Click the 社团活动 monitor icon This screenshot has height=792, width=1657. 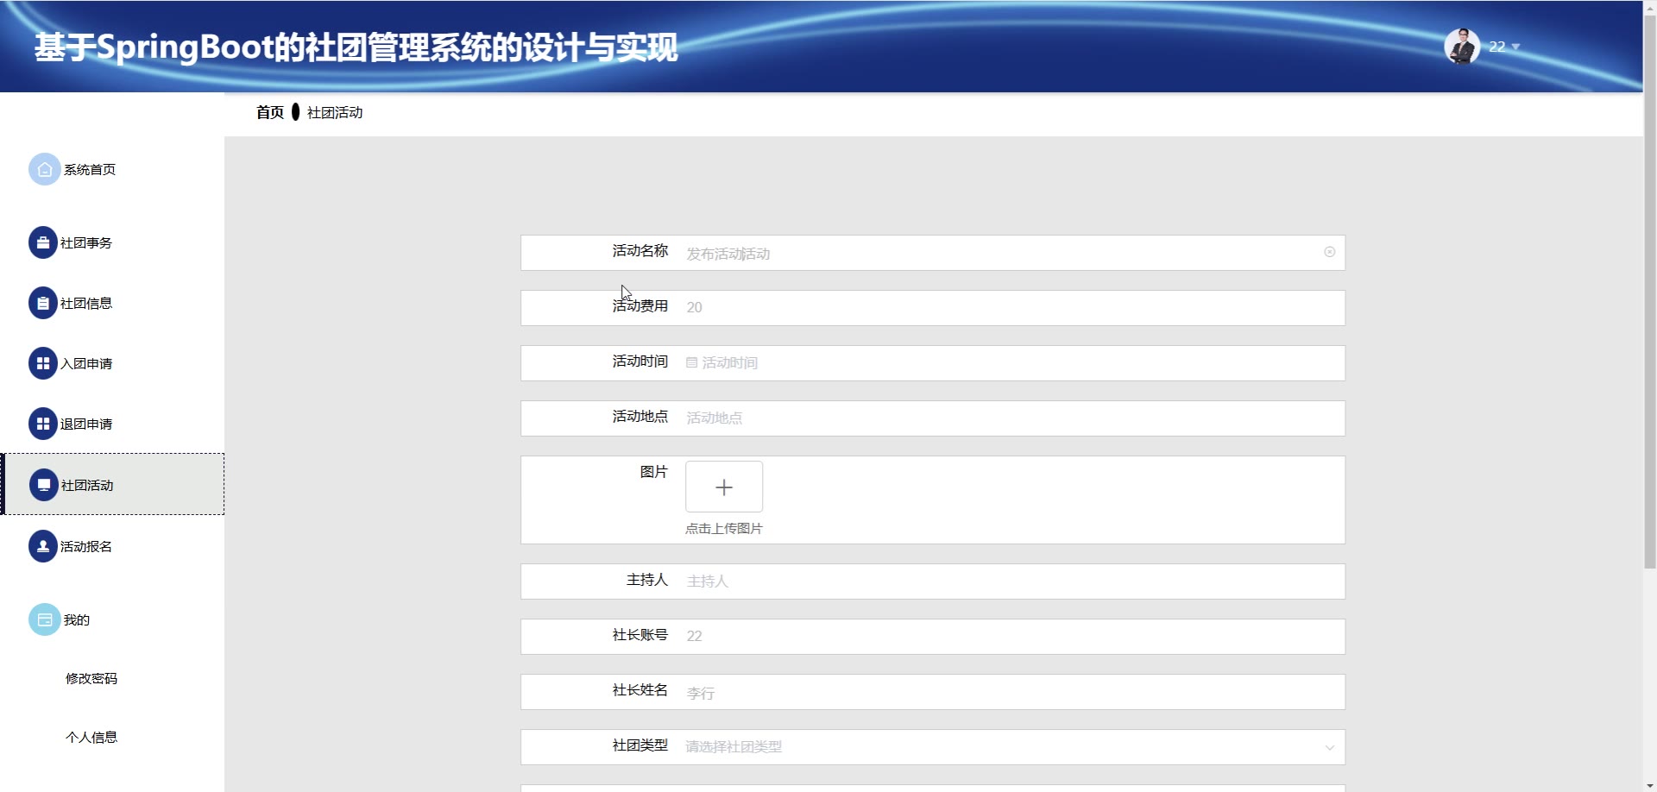(44, 486)
